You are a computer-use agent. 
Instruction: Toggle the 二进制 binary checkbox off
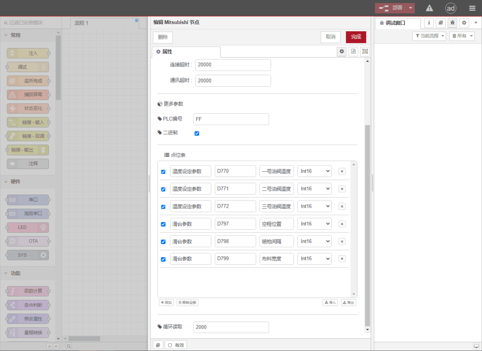[x=197, y=133]
